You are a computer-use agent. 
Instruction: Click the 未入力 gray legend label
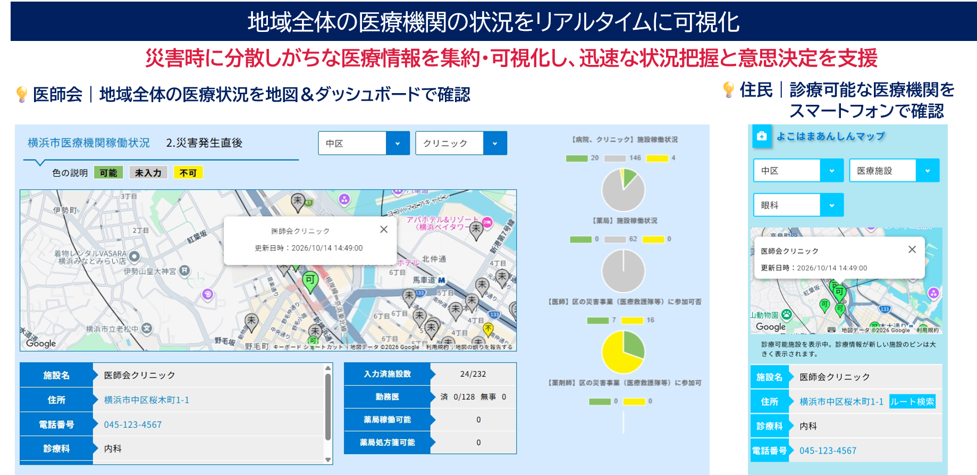tap(148, 173)
